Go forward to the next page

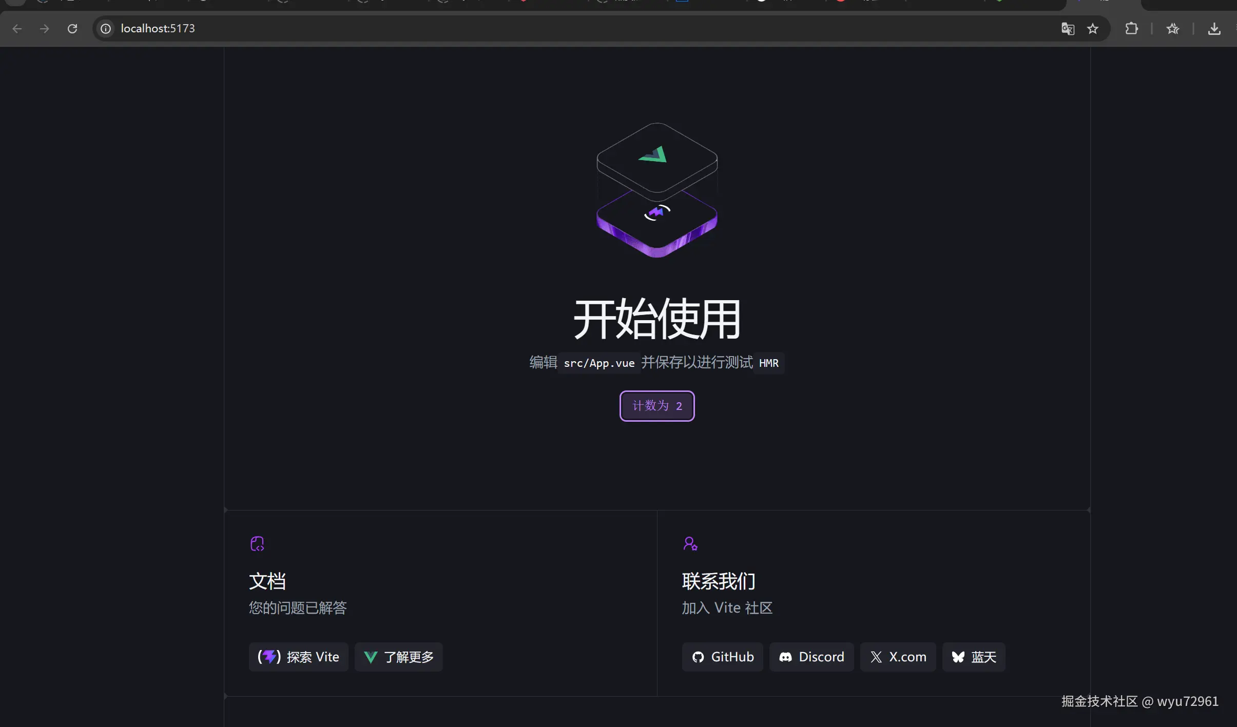tap(45, 29)
